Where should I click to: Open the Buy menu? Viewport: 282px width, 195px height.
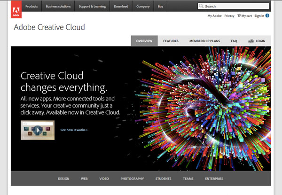click(x=160, y=6)
